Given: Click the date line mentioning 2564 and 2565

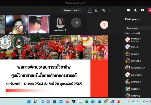Looking at the screenshot, I should click(x=44, y=84).
